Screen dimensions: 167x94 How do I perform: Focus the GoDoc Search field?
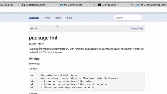[x=128, y=18]
